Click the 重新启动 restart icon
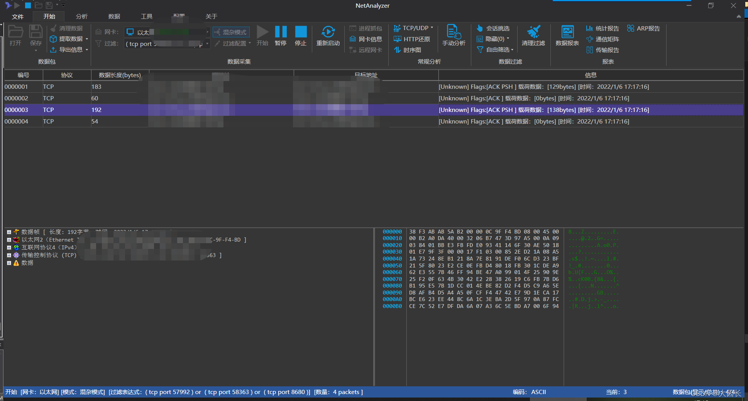 tap(328, 32)
